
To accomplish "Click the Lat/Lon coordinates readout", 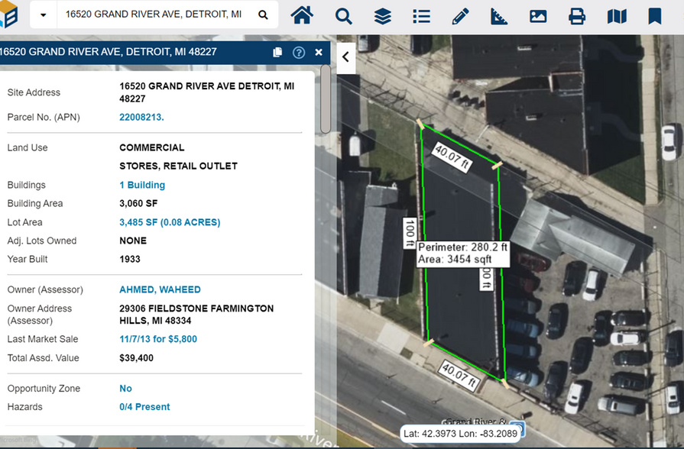I will click(x=460, y=434).
